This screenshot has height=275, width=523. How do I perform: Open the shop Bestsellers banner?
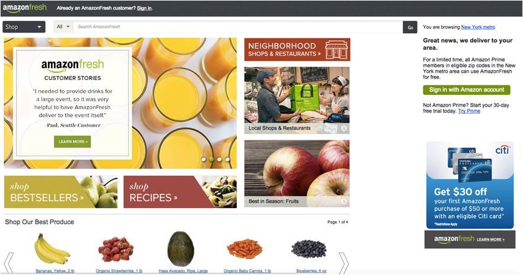point(60,192)
